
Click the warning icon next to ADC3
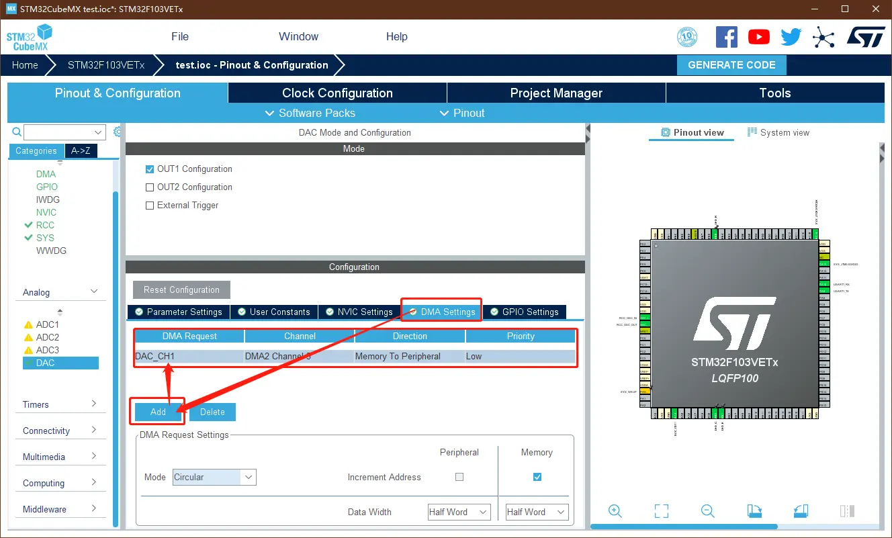point(28,351)
